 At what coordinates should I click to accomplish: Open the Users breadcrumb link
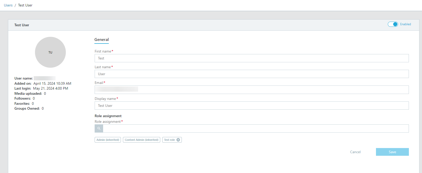pos(8,5)
